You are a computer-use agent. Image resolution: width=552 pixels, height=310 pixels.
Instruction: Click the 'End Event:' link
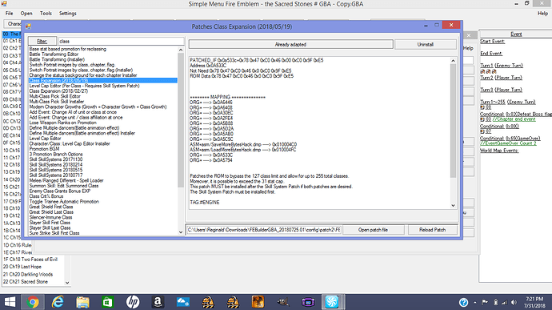491,53
